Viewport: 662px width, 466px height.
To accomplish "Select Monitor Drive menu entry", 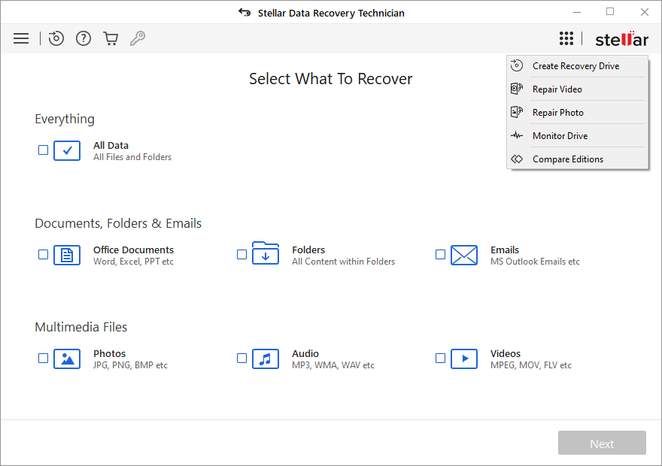I will pos(577,135).
